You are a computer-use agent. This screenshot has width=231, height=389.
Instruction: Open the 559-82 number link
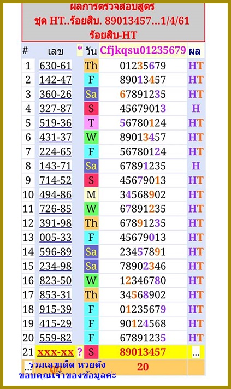point(56,338)
